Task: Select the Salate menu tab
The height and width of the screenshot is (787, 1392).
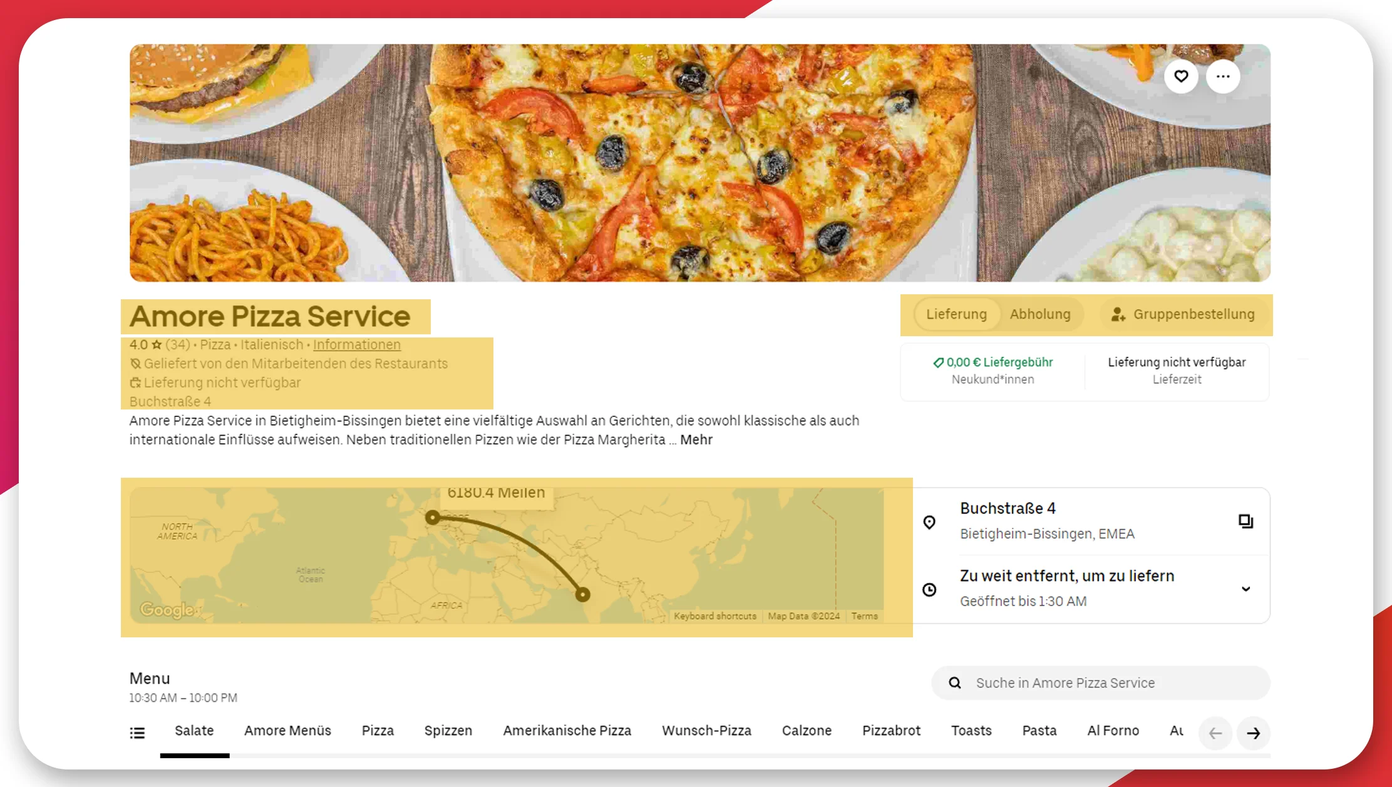Action: (194, 731)
